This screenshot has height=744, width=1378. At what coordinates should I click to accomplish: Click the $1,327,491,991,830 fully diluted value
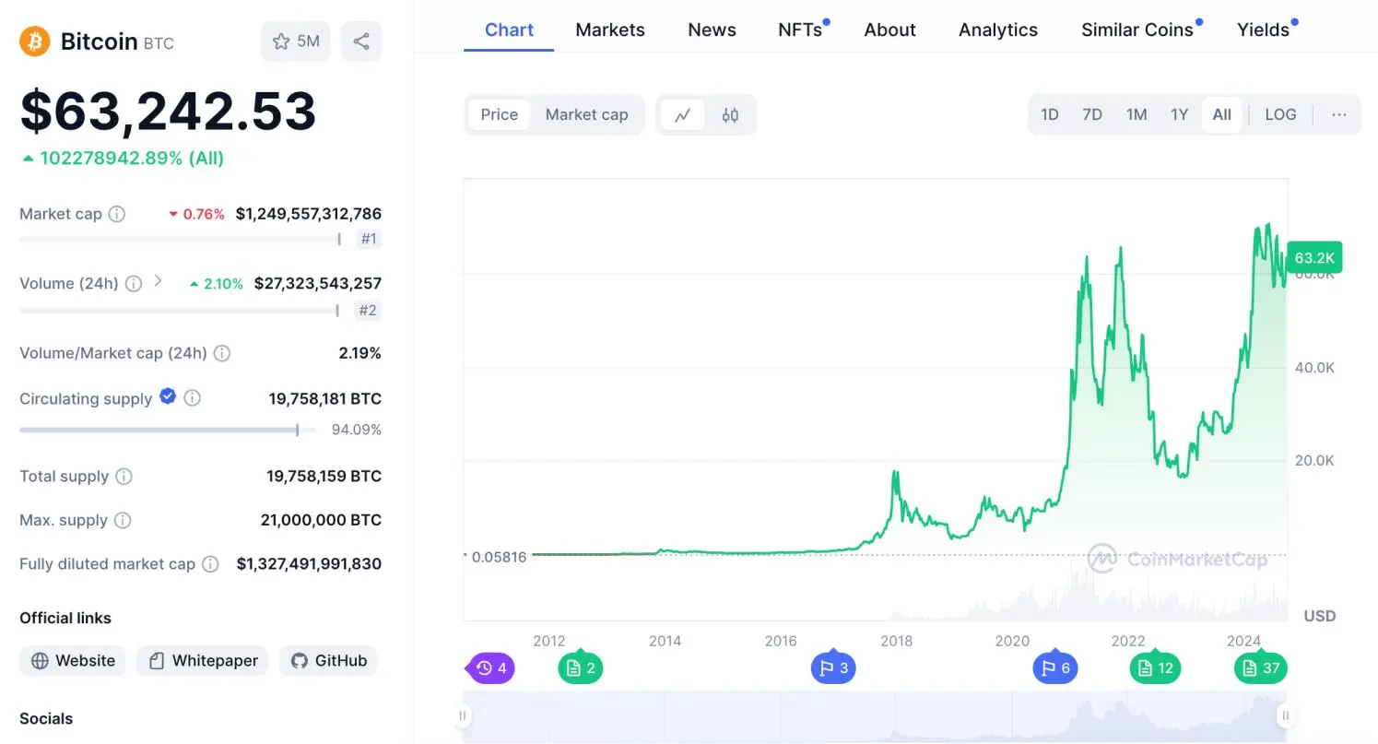point(309,564)
